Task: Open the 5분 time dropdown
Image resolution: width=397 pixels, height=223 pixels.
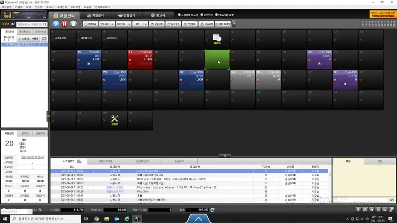Action: point(146,24)
